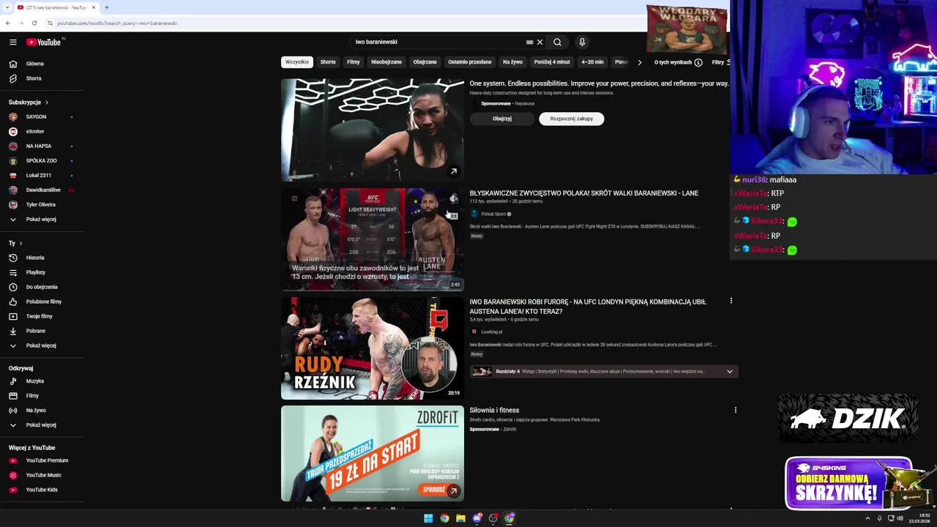The image size is (937, 527).
Task: Show more filter chips with right arrow
Action: tap(639, 62)
